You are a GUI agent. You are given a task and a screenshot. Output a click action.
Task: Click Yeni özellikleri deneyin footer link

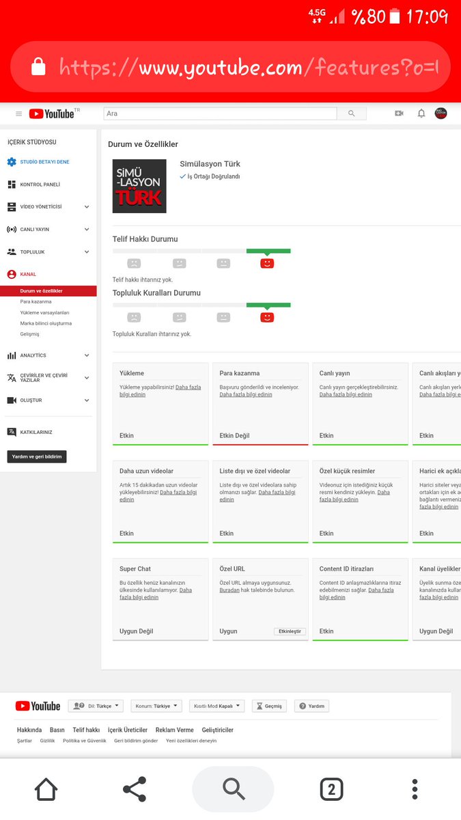[x=191, y=741]
